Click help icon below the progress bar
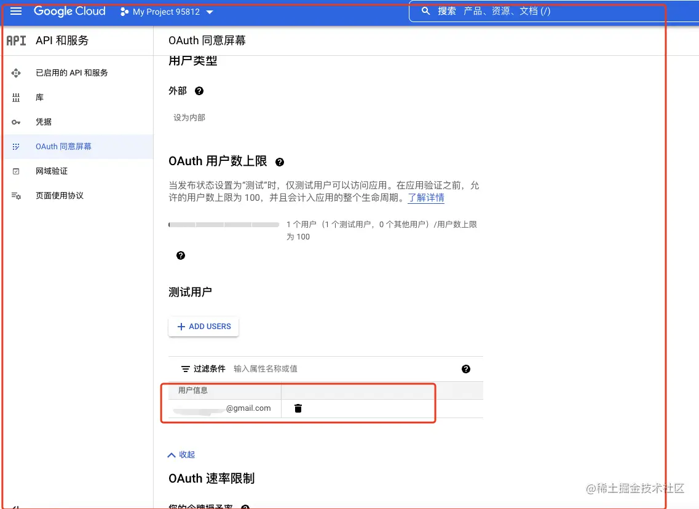The width and height of the screenshot is (699, 509). (x=181, y=255)
